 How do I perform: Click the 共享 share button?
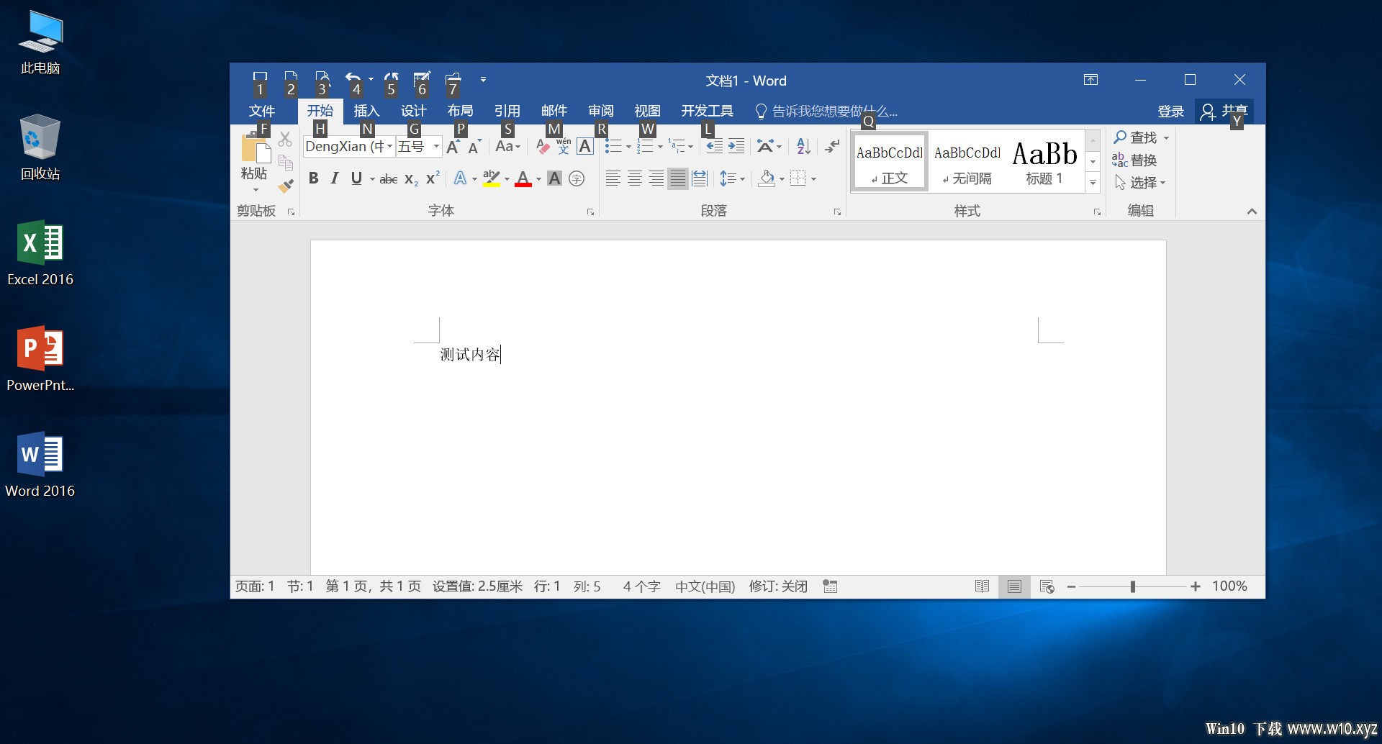pyautogui.click(x=1224, y=112)
